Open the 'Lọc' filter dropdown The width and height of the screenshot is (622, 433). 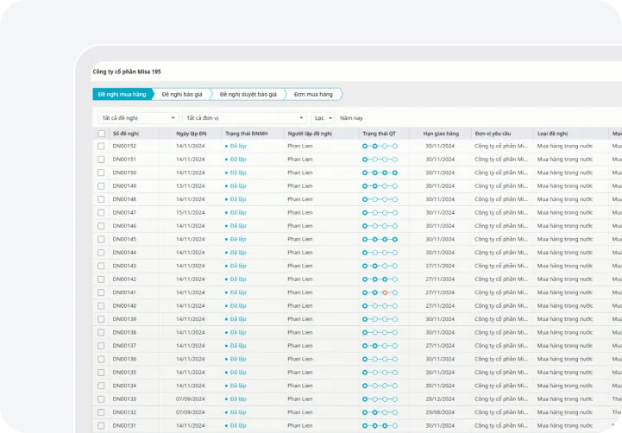323,117
